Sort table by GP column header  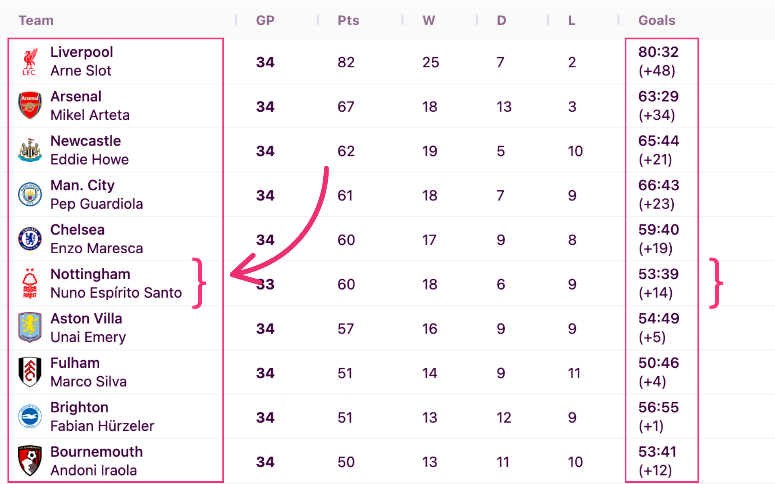tap(265, 20)
